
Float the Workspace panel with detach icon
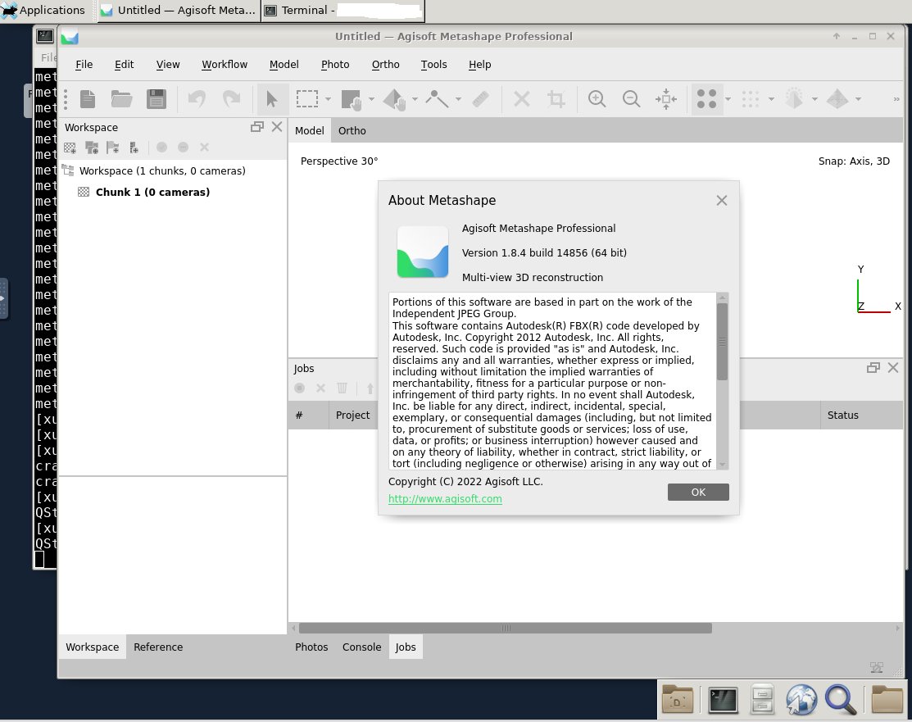[257, 127]
